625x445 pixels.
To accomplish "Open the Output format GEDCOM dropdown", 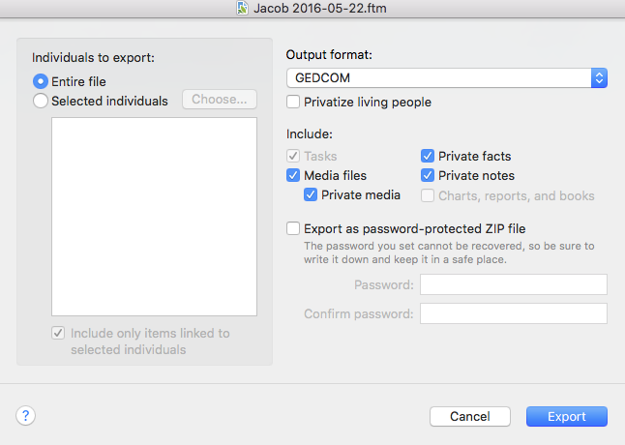I will 446,77.
